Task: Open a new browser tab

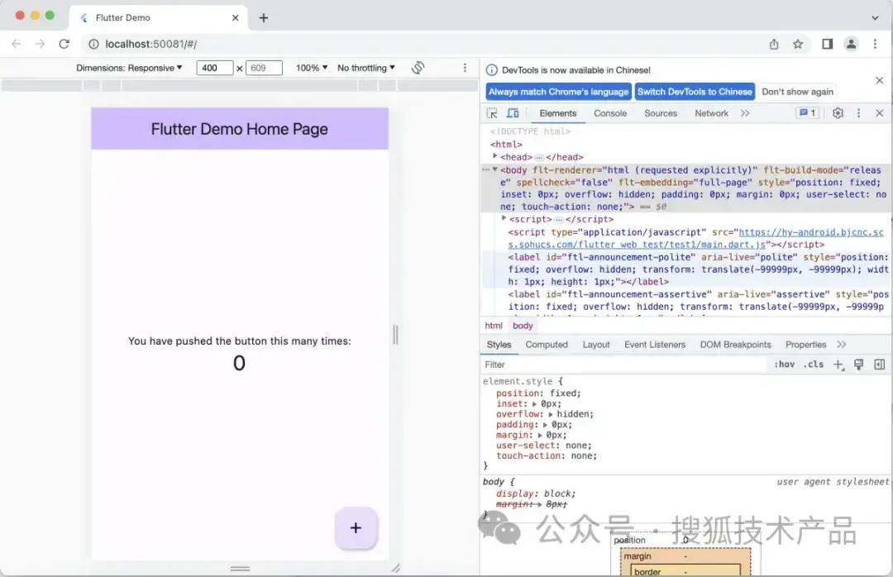Action: pyautogui.click(x=264, y=17)
